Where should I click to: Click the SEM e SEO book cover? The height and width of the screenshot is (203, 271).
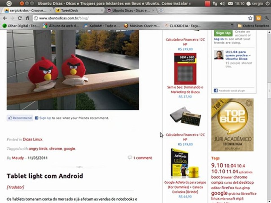[x=185, y=69]
